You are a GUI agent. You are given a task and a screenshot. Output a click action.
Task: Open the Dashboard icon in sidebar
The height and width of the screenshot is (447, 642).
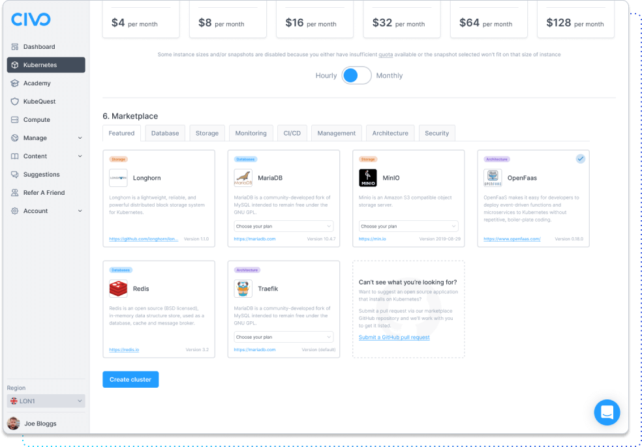(x=15, y=47)
